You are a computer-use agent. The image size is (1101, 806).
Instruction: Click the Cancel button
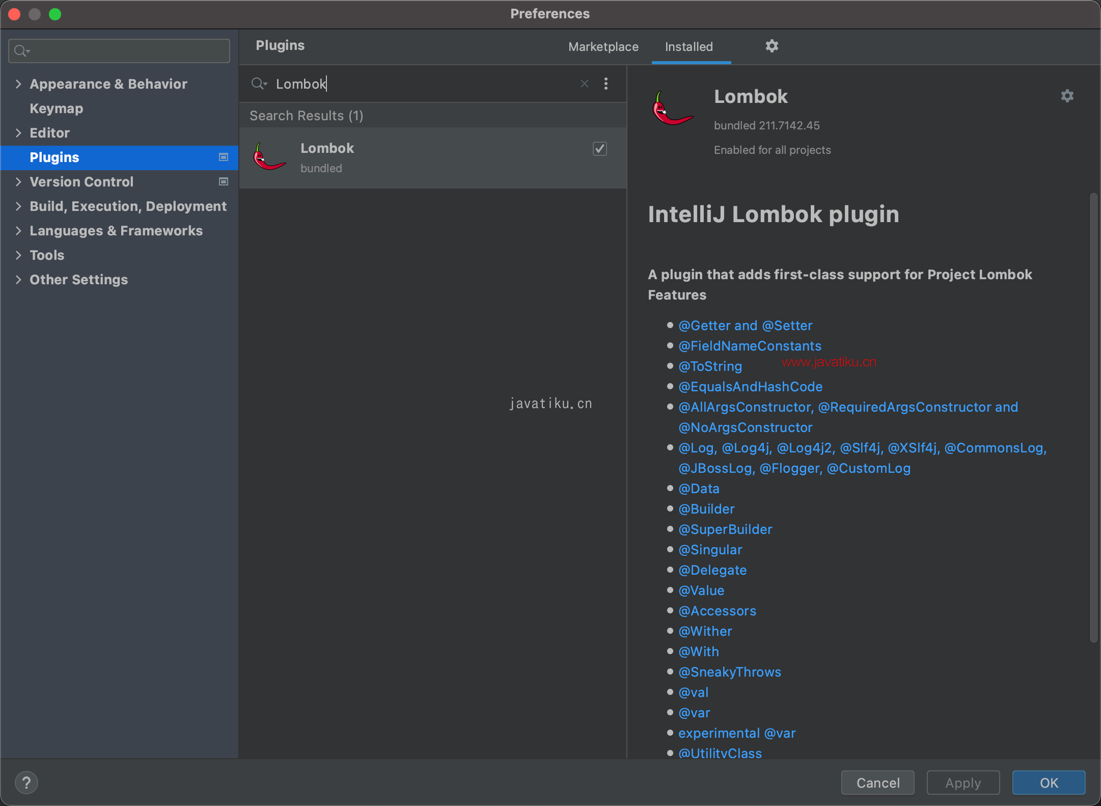coord(877,783)
